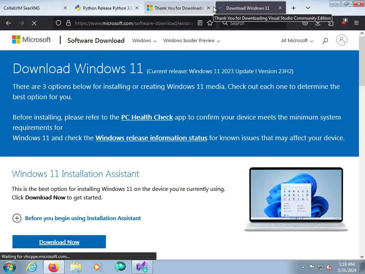Viewport: 365px width, 274px height.
Task: Stop loading the current page
Action: (x=34, y=23)
